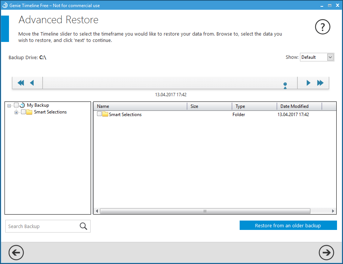Check the My Backup checkbox in tree

click(16, 105)
